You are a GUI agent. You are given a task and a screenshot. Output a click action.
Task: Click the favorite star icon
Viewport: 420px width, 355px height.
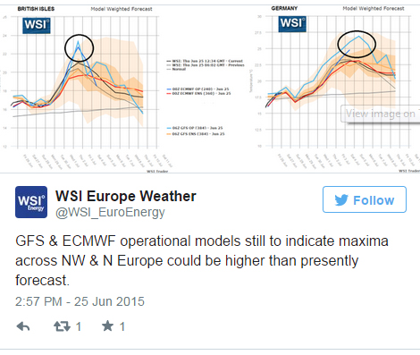point(107,325)
